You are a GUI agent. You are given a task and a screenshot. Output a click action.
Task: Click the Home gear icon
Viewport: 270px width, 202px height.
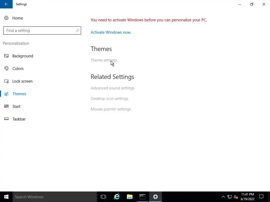[x=6, y=18]
